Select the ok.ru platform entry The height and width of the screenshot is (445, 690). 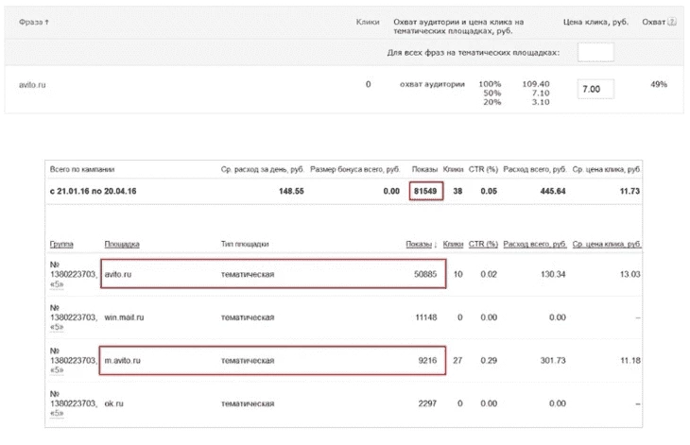[114, 403]
